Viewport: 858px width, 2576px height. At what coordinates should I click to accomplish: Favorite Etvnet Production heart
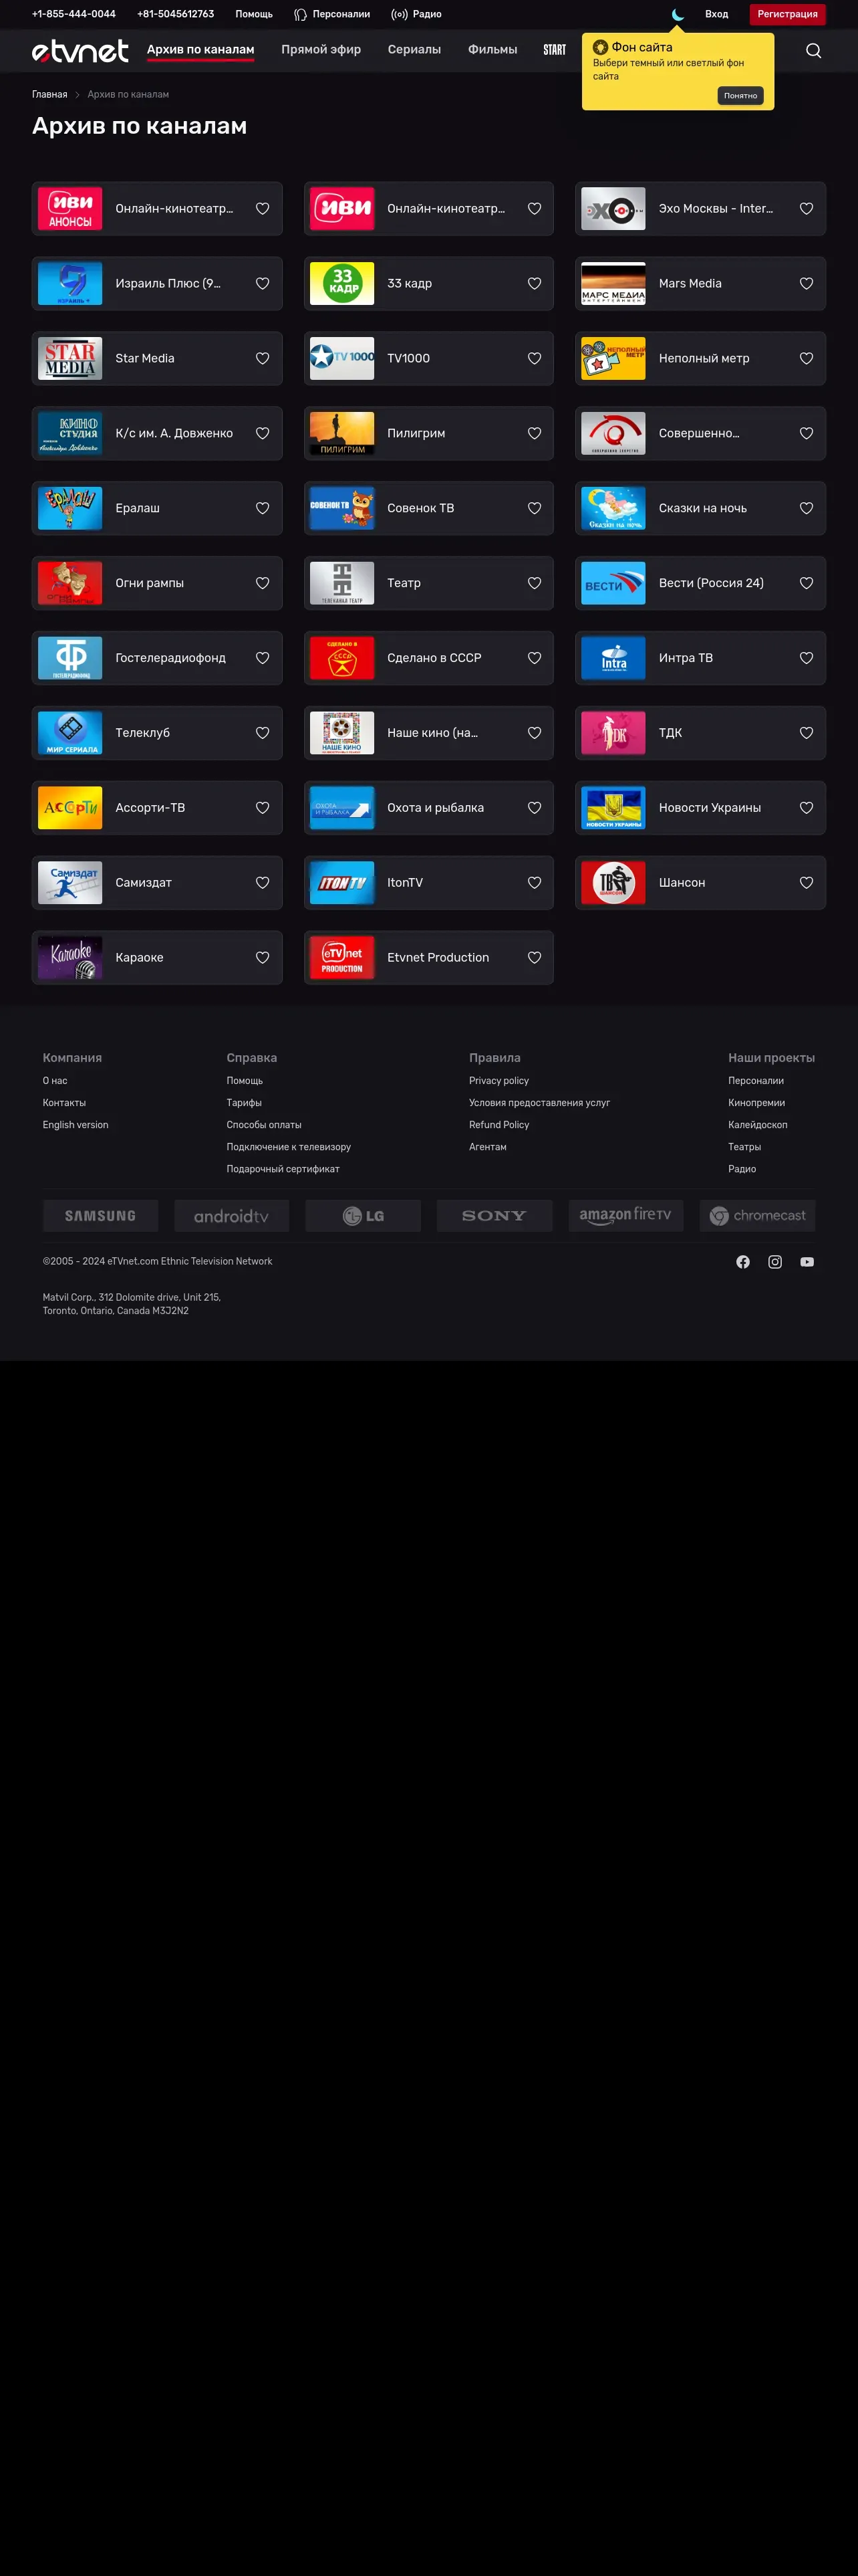pyautogui.click(x=535, y=958)
